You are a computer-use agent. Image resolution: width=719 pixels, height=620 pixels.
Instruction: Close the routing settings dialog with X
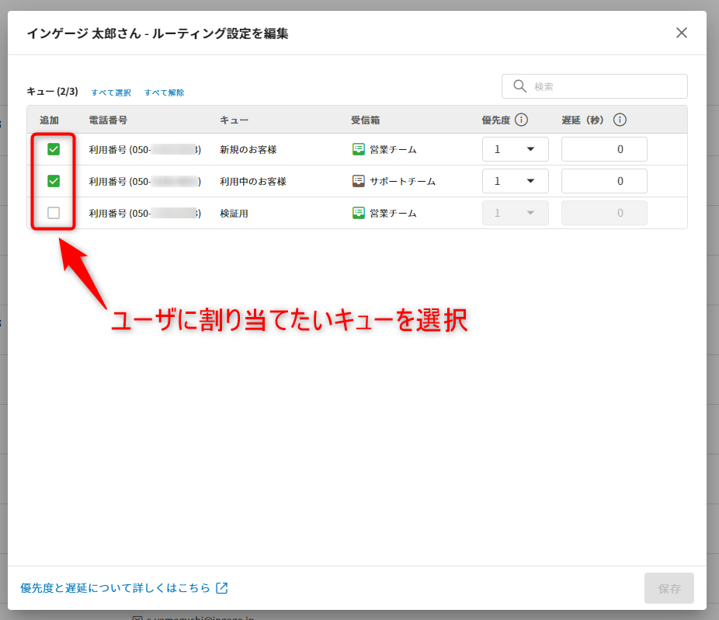681,33
